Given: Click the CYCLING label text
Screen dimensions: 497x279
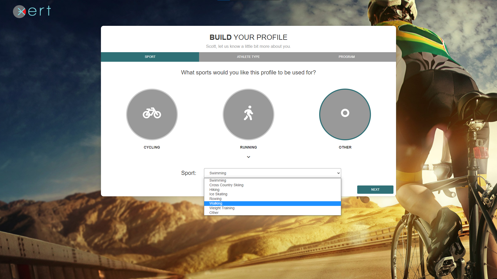Looking at the screenshot, I should tap(152, 147).
